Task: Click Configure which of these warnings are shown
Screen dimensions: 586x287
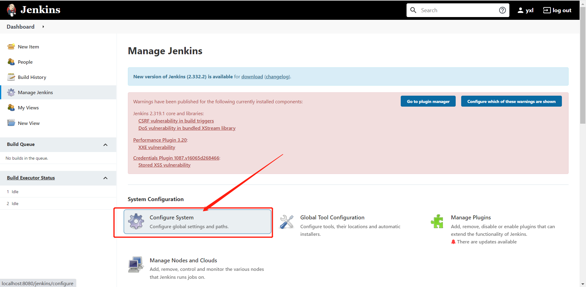Action: pos(511,101)
